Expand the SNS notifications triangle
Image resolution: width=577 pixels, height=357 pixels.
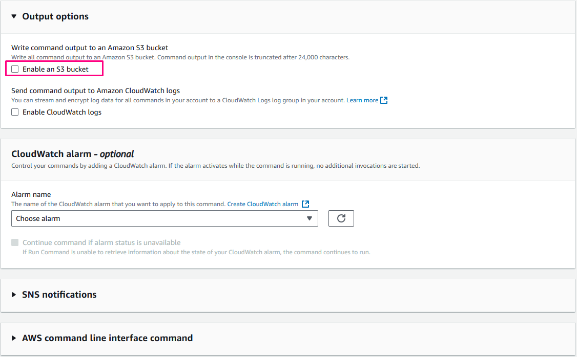(14, 295)
